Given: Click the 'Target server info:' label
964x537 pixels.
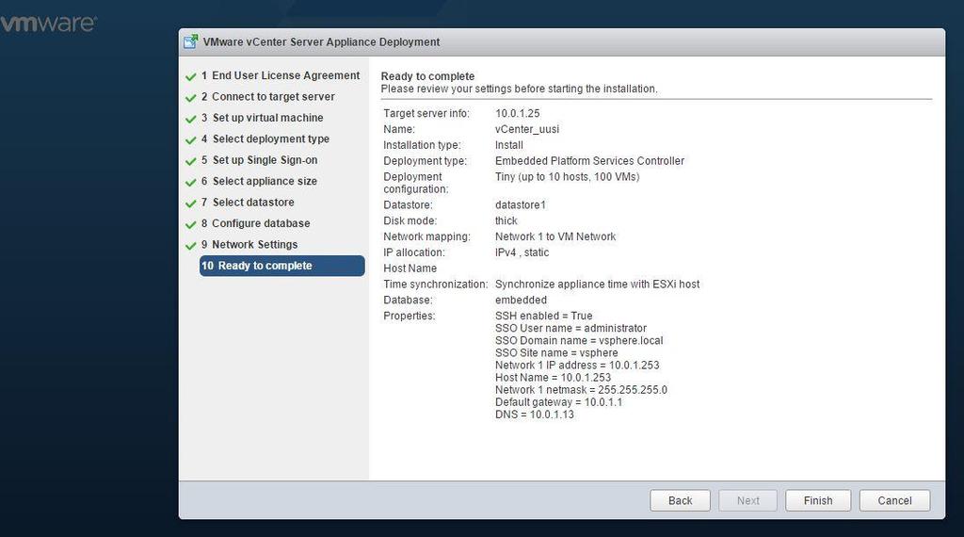Looking at the screenshot, I should pos(426,113).
